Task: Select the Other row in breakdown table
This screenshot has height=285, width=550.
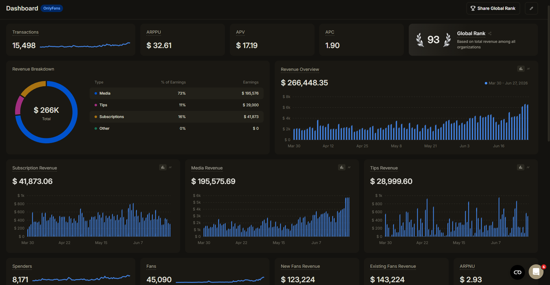Action: tap(176, 128)
